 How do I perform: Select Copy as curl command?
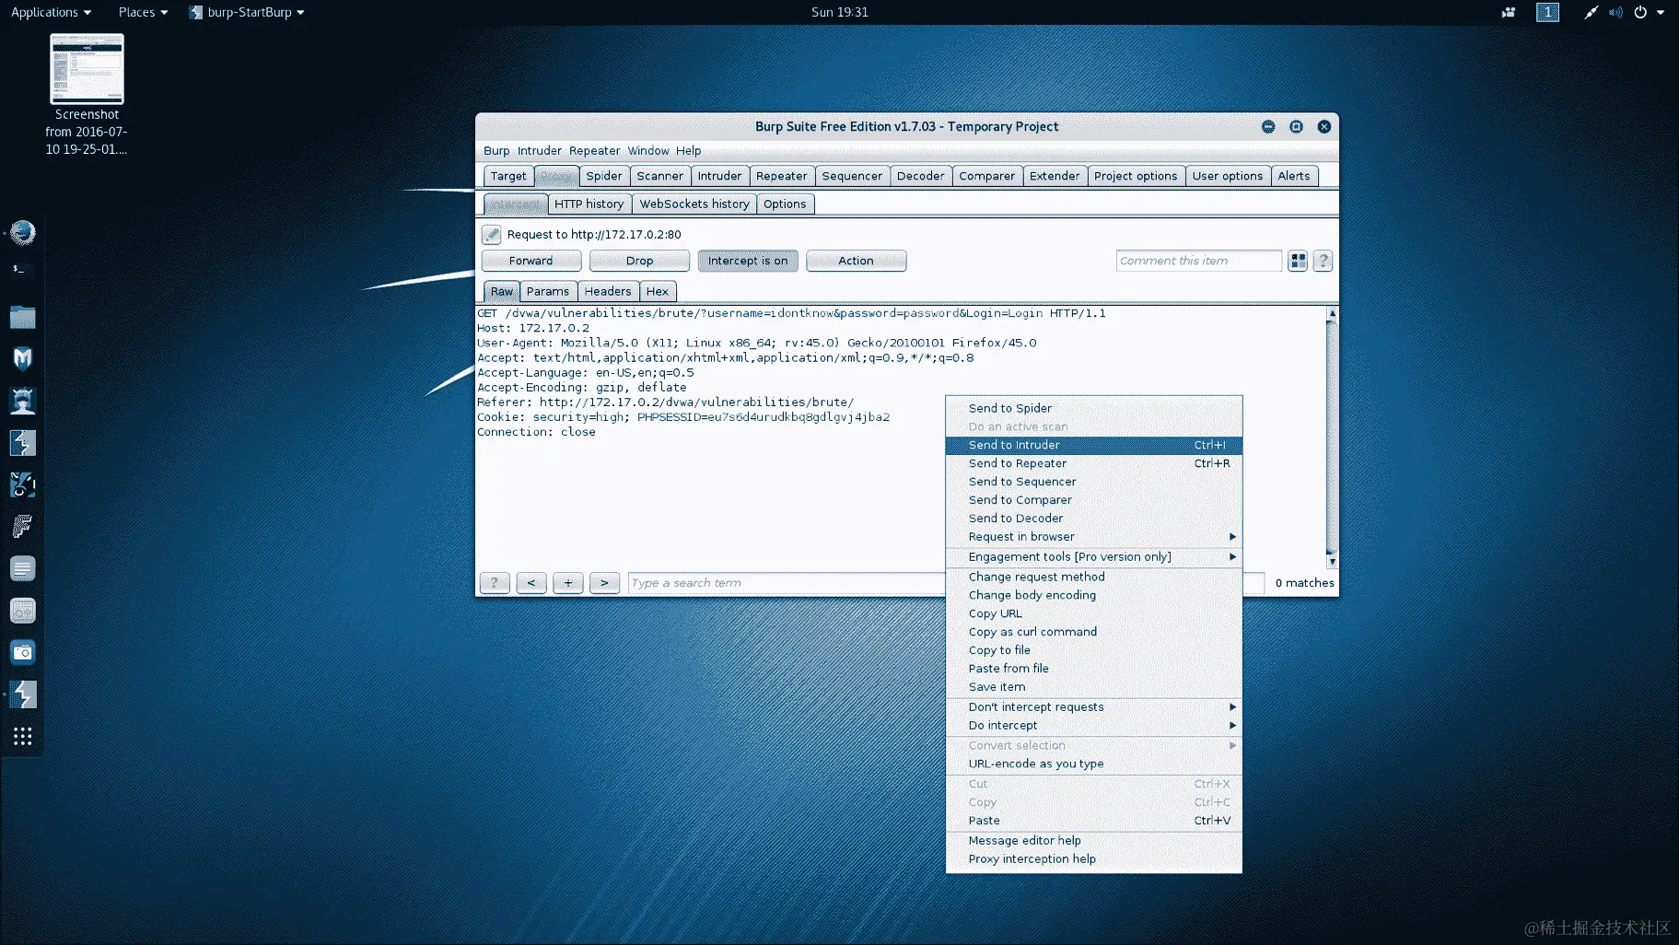tap(1093, 632)
